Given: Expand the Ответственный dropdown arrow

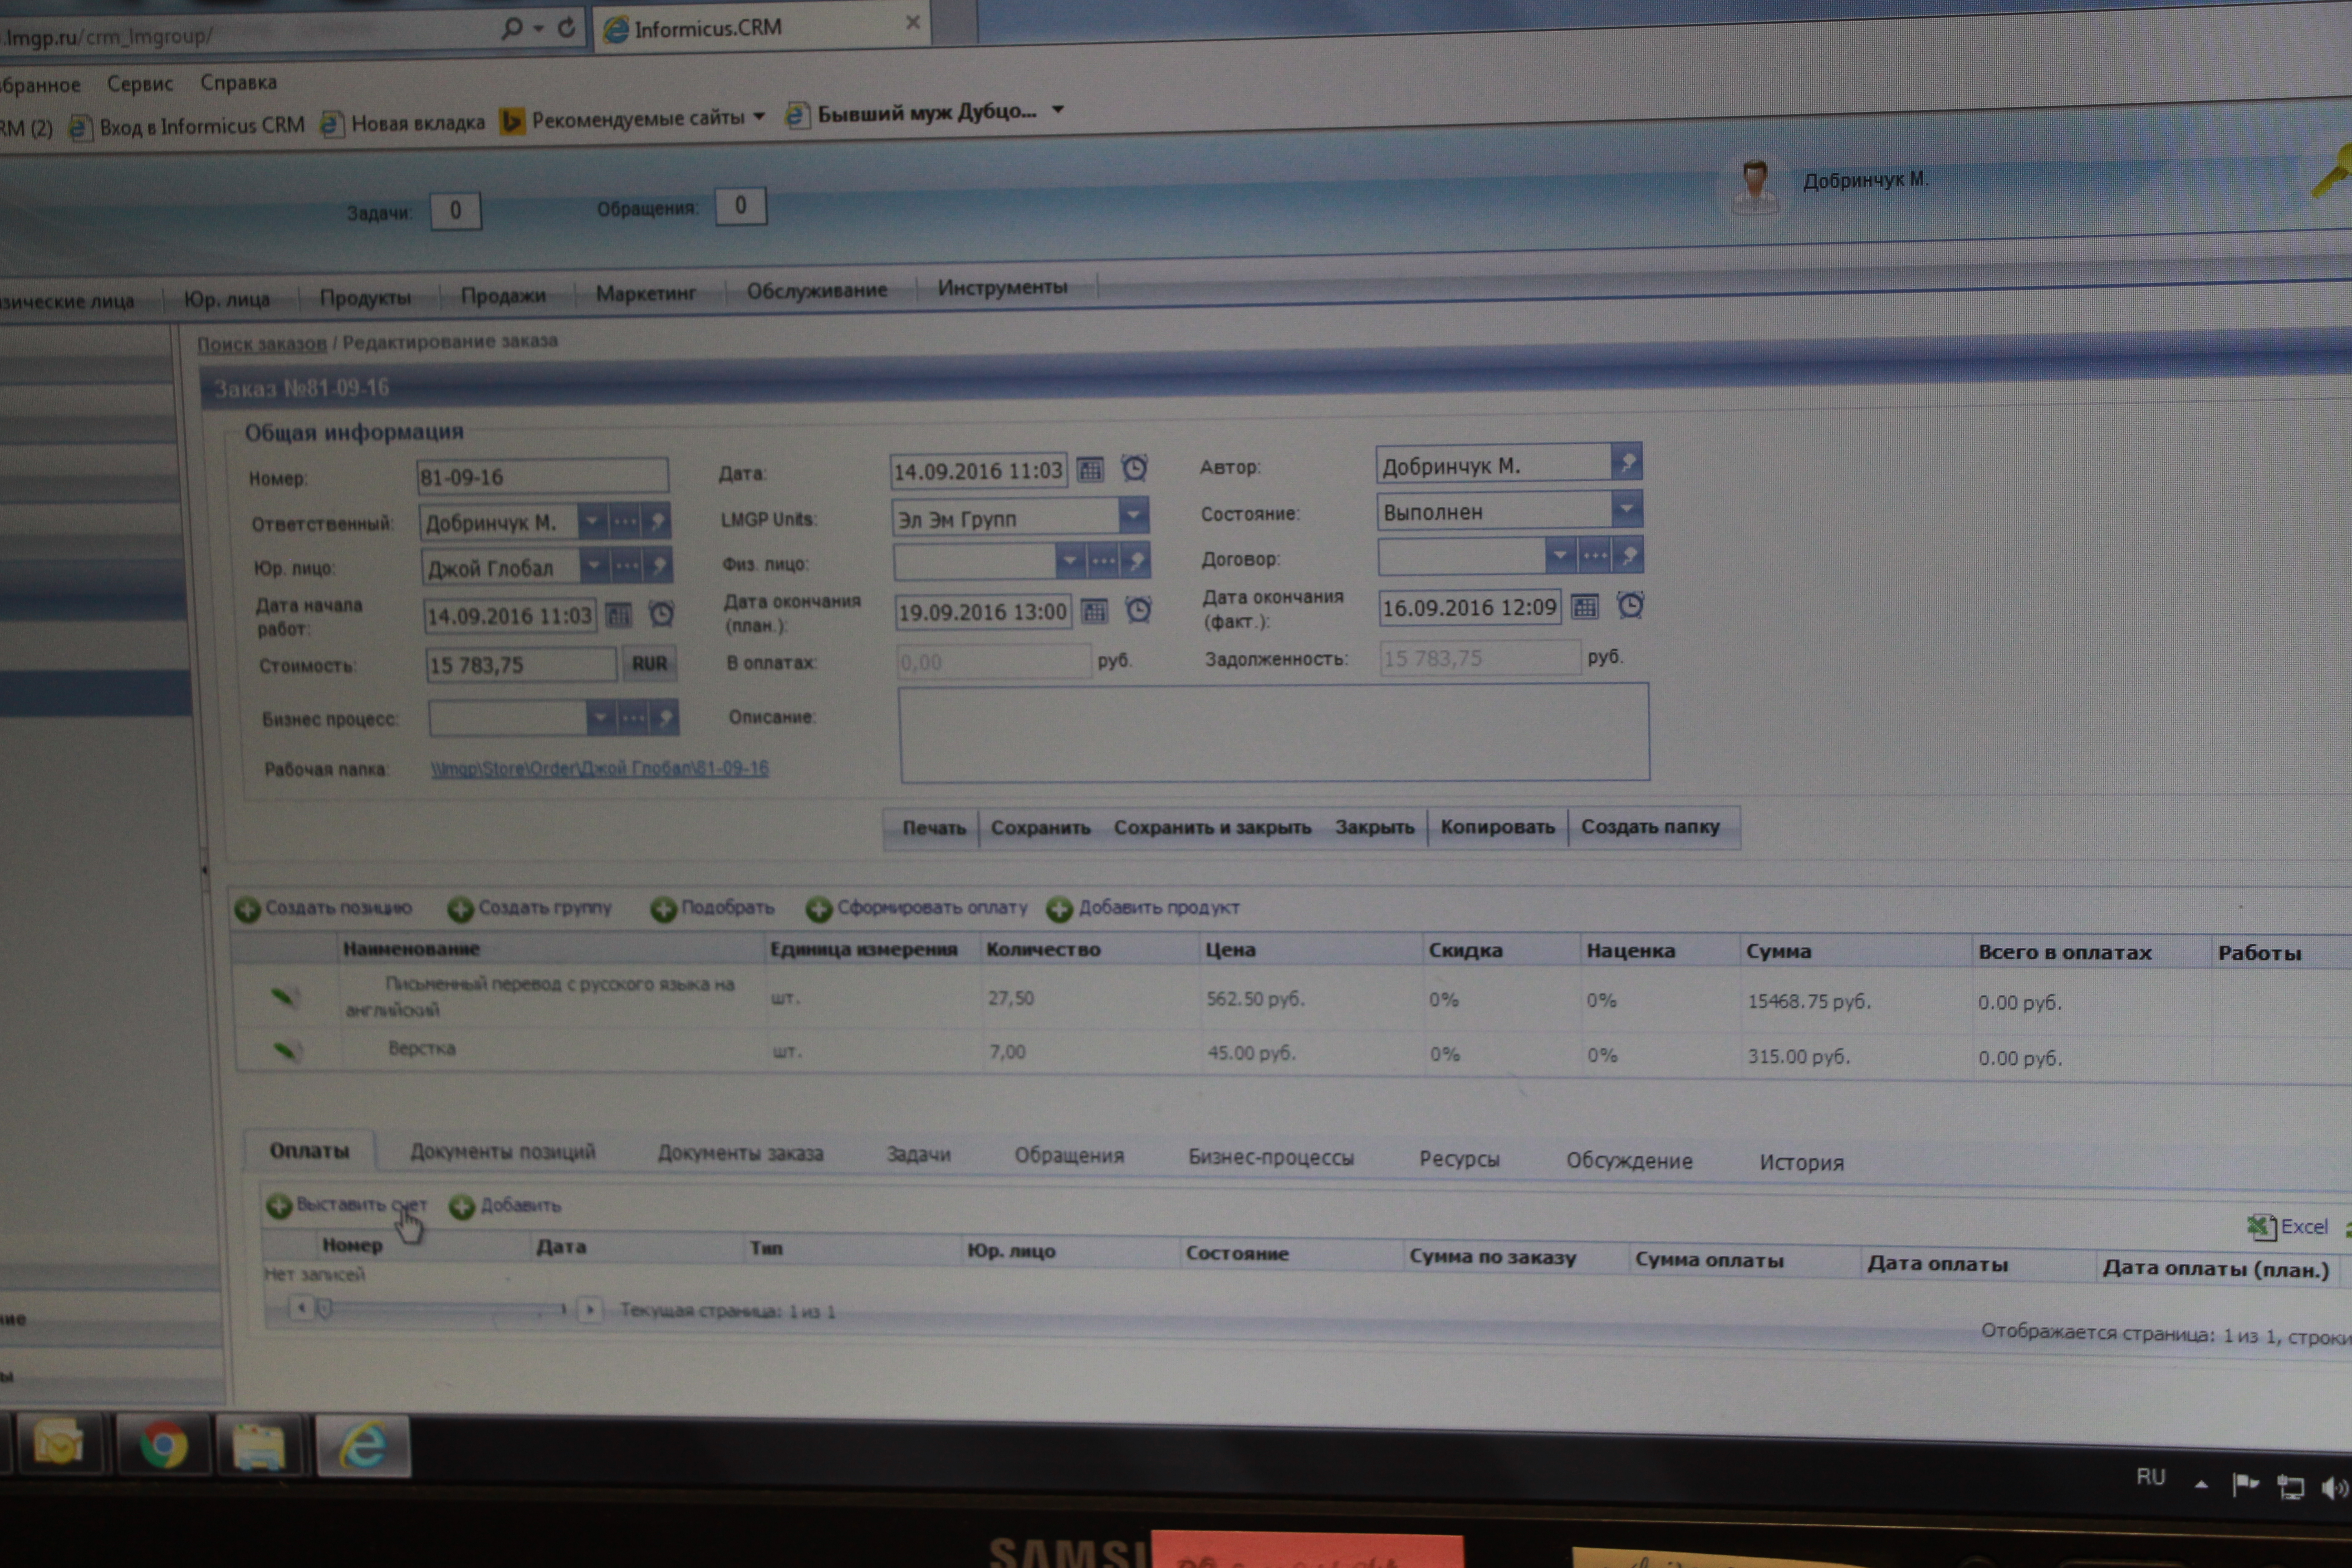Looking at the screenshot, I should [592, 521].
